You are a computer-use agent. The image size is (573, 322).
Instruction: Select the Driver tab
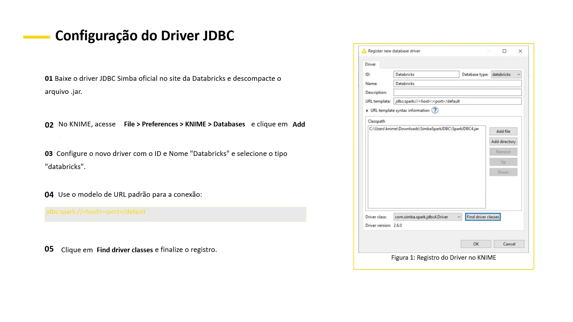click(370, 64)
